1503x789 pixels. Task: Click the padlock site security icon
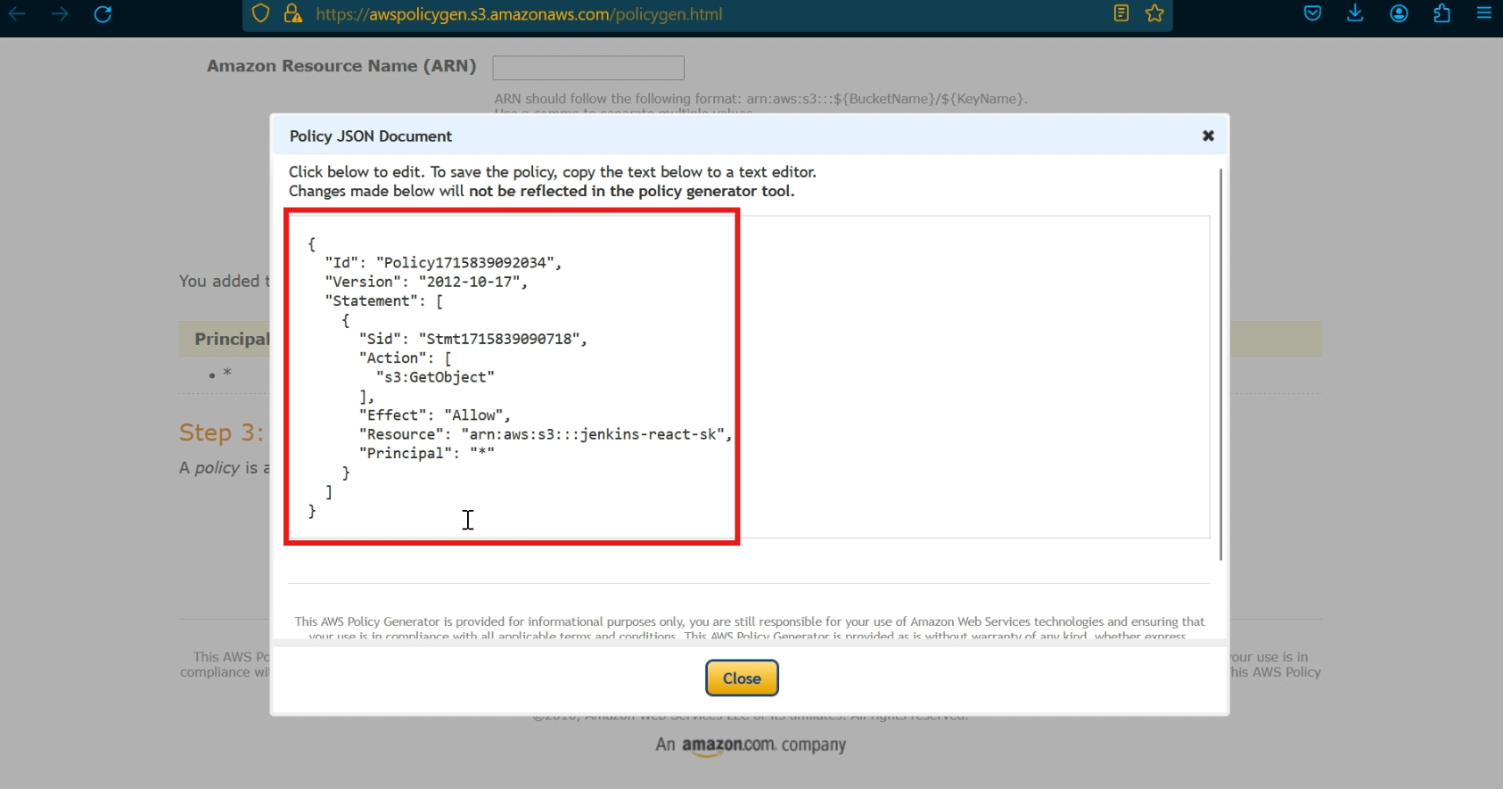[x=292, y=13]
